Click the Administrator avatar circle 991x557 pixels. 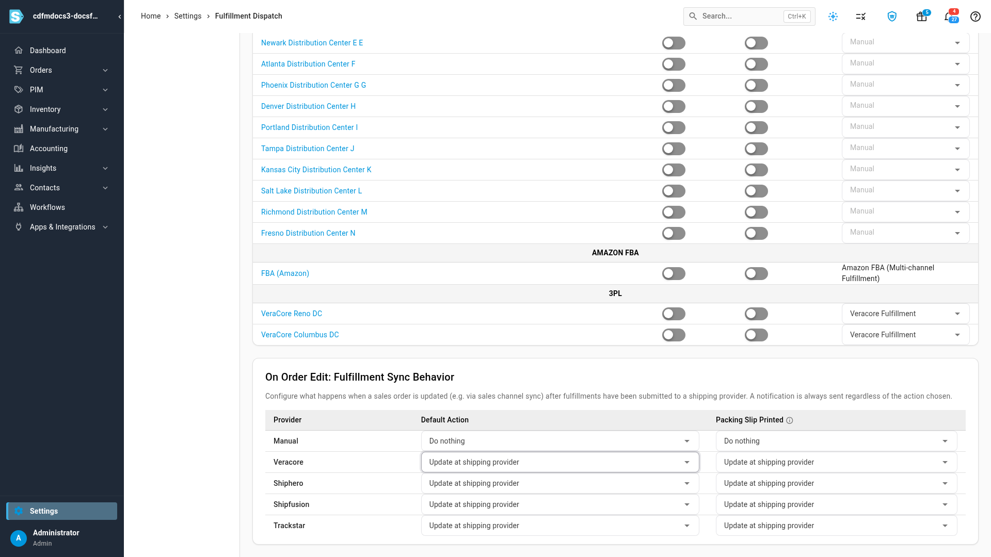(x=19, y=538)
